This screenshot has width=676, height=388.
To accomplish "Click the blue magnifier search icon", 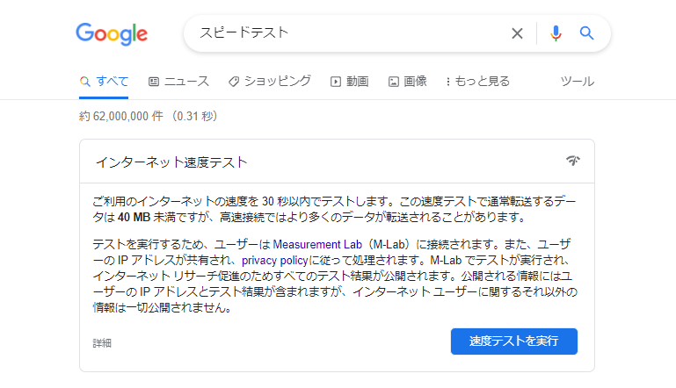I will pyautogui.click(x=586, y=33).
